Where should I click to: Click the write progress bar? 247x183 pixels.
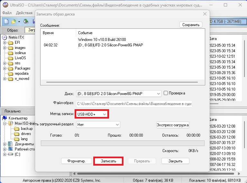point(123,143)
